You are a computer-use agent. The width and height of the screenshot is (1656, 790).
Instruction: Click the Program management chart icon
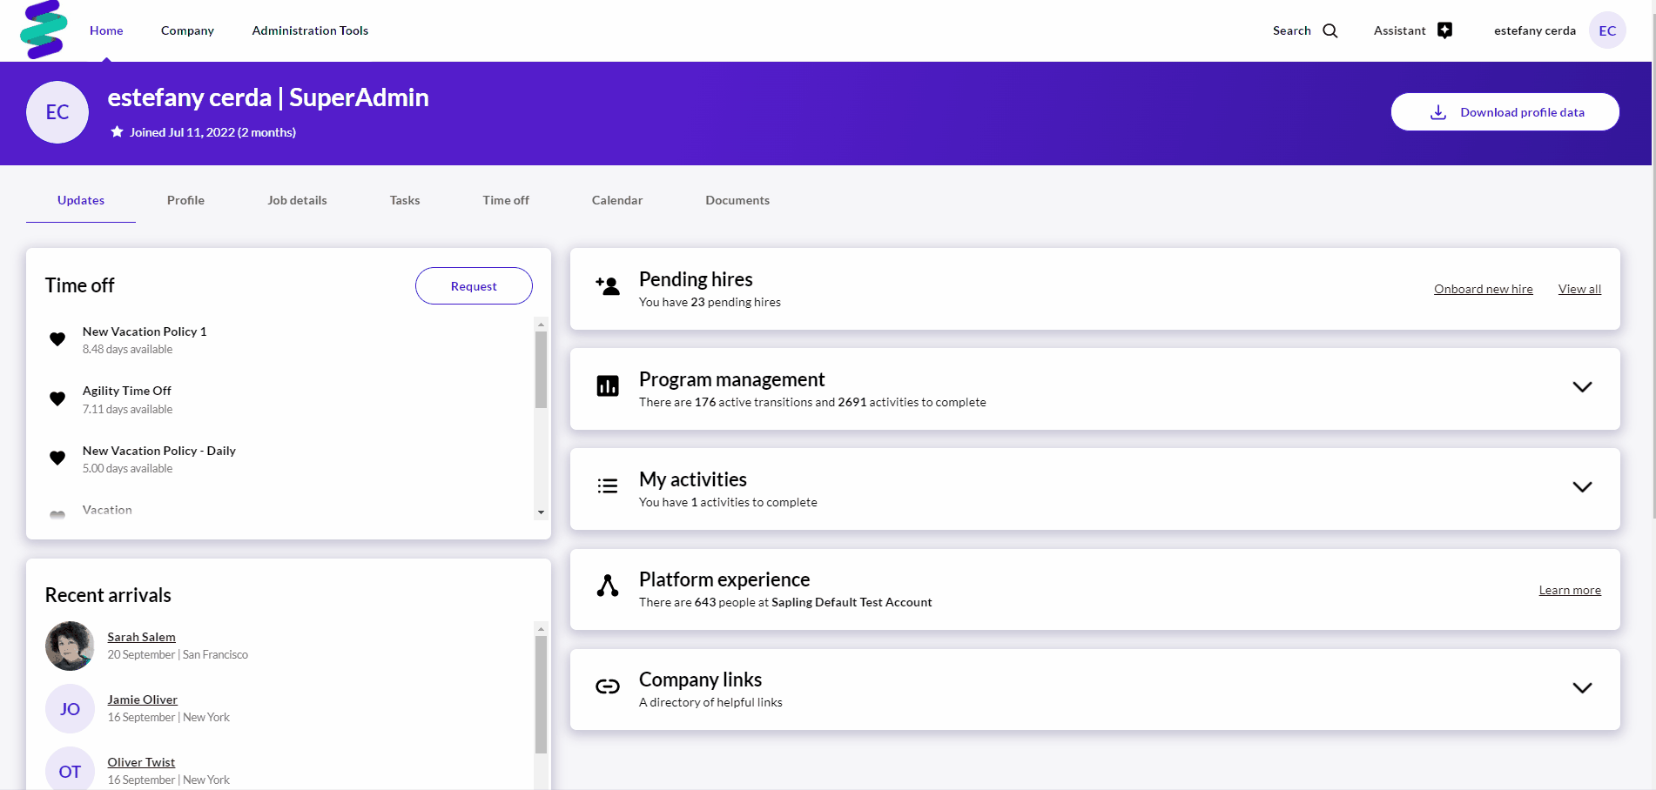(607, 385)
